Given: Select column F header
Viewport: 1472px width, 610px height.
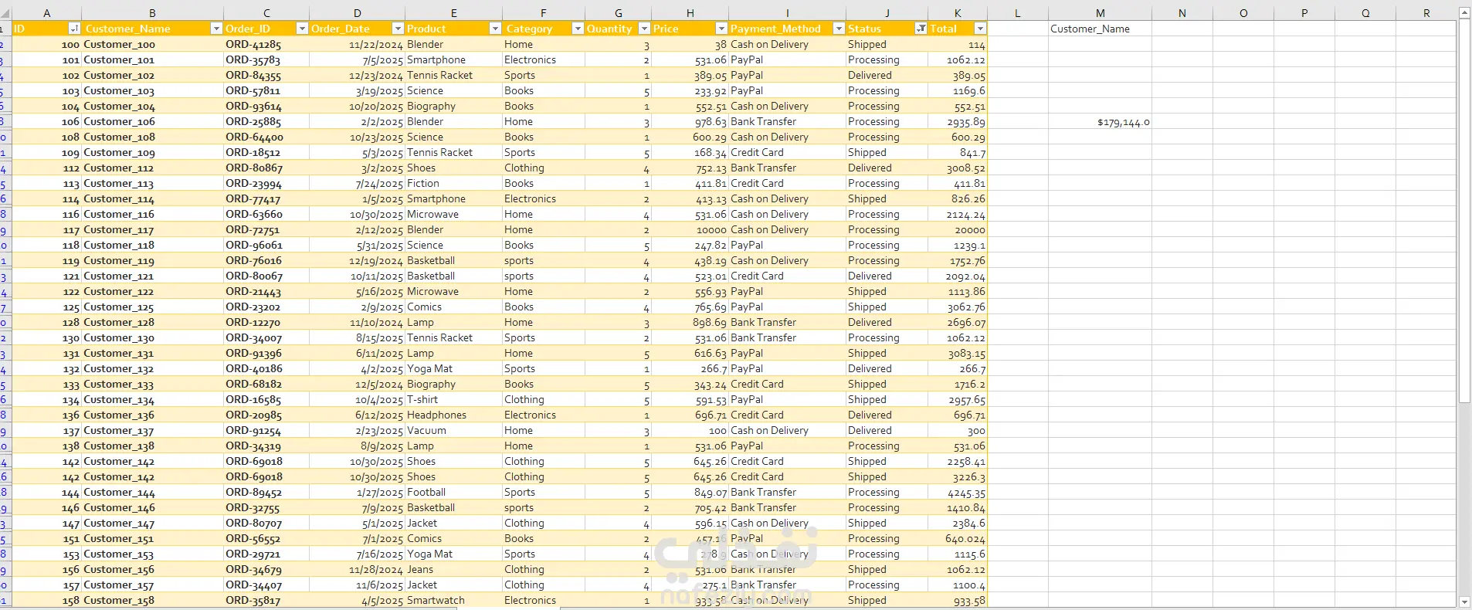Looking at the screenshot, I should click(543, 13).
